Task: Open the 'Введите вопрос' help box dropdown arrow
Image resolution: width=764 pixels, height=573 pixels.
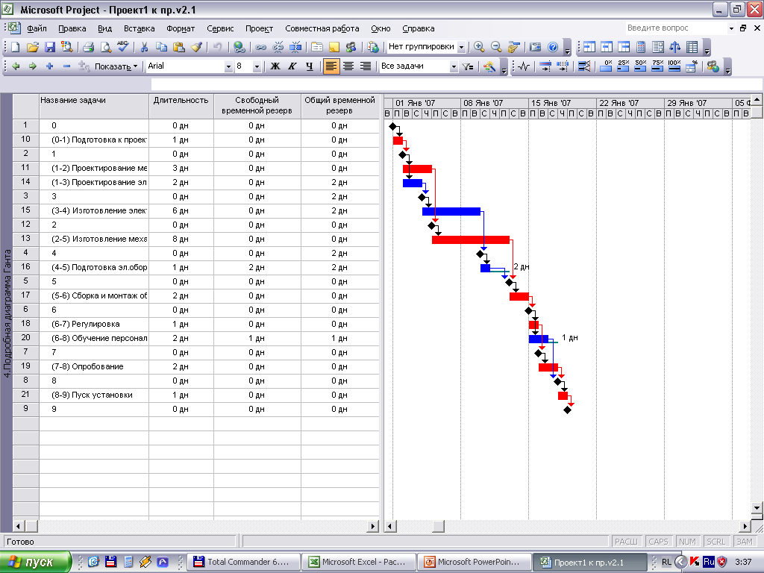Action: click(x=731, y=28)
